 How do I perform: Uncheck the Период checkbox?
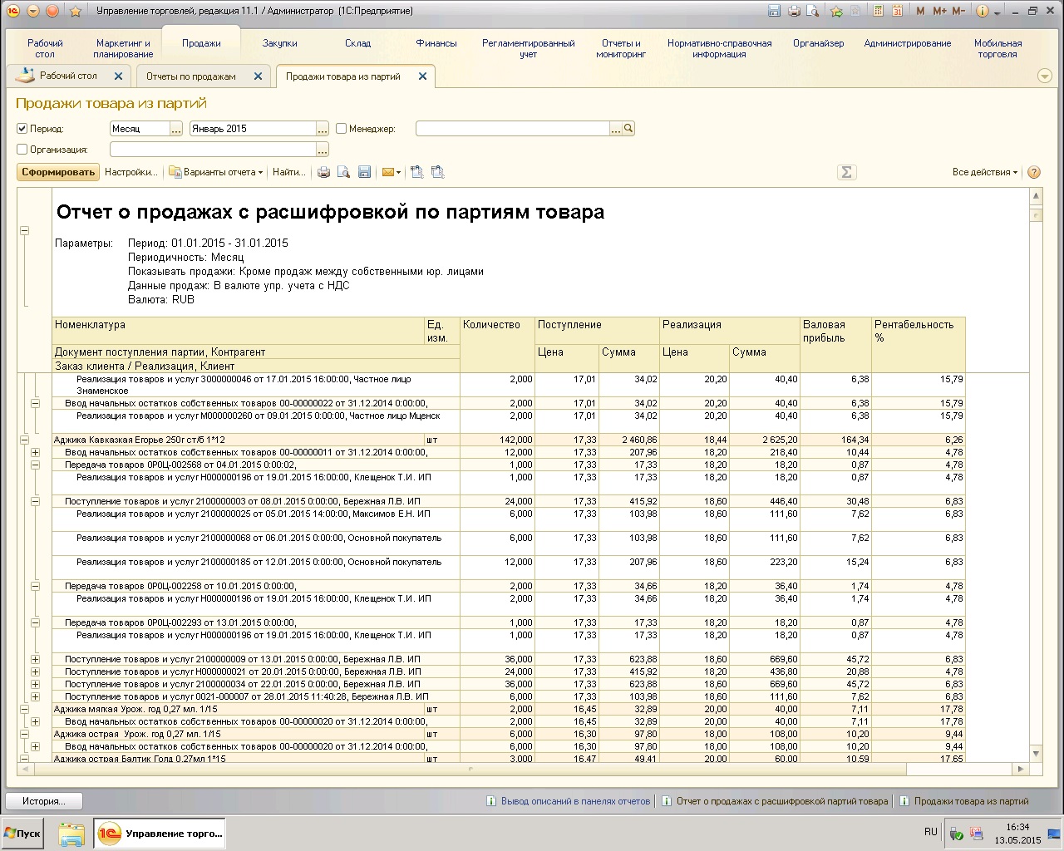pyautogui.click(x=22, y=129)
